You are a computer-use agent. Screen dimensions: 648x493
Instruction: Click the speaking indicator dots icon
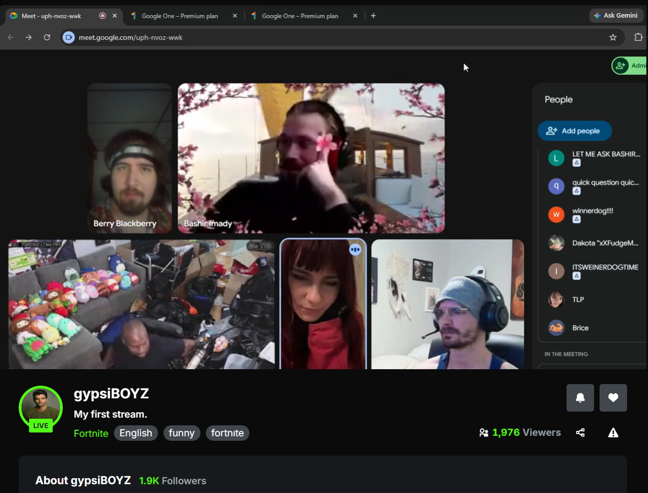tap(355, 249)
